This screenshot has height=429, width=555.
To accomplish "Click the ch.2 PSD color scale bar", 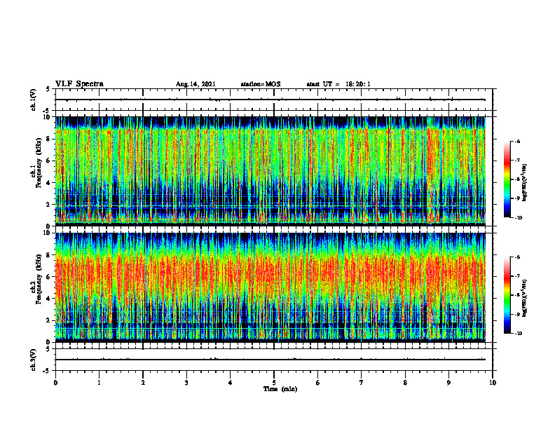I will (507, 295).
